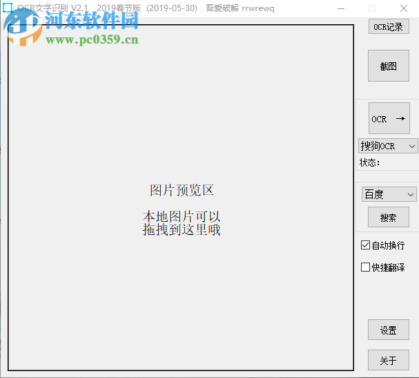
Task: Open the 设置 settings button
Action: [389, 330]
